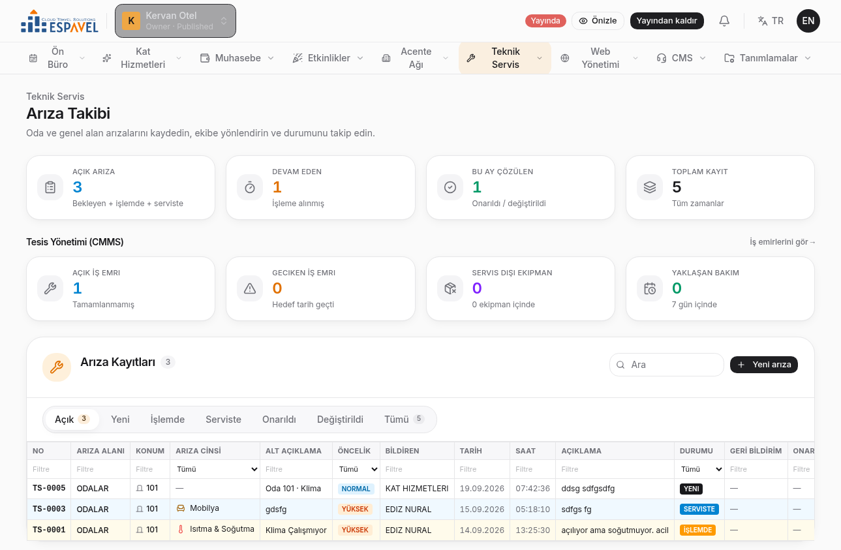Open the Web Yönetimi menu
Screen dimensions: 841x550
(599, 58)
